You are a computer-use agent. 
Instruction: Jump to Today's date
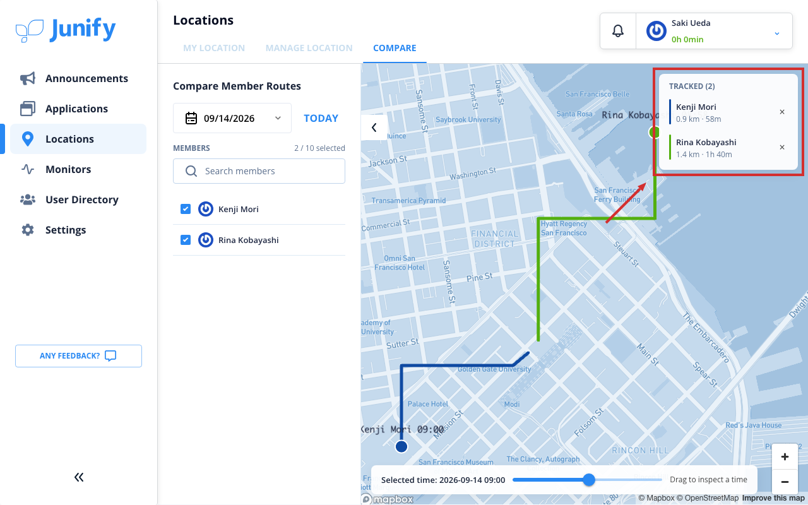(x=321, y=118)
